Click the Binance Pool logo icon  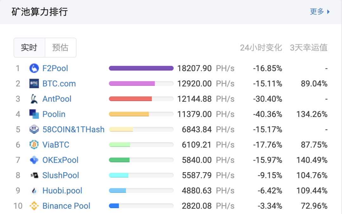(34, 206)
